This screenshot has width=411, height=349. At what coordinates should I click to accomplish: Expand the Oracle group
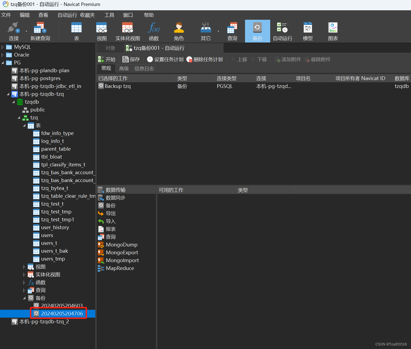pyautogui.click(x=2, y=55)
